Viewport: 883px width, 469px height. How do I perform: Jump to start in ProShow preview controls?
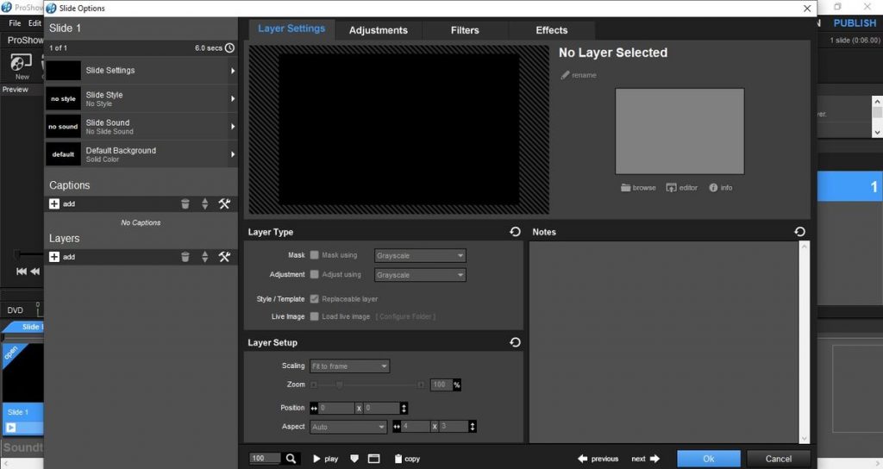[22, 272]
